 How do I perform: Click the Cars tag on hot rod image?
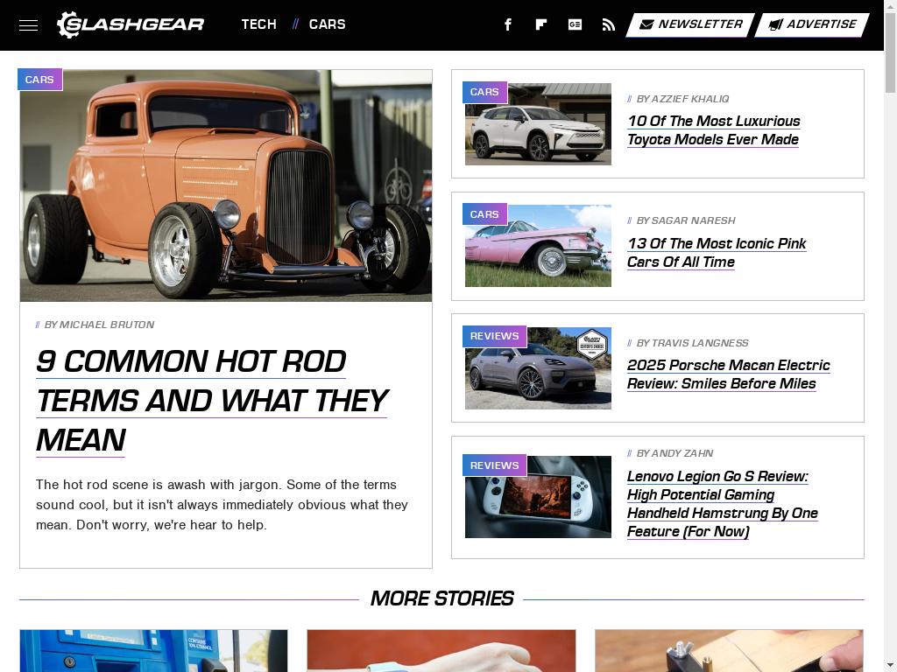tap(39, 80)
